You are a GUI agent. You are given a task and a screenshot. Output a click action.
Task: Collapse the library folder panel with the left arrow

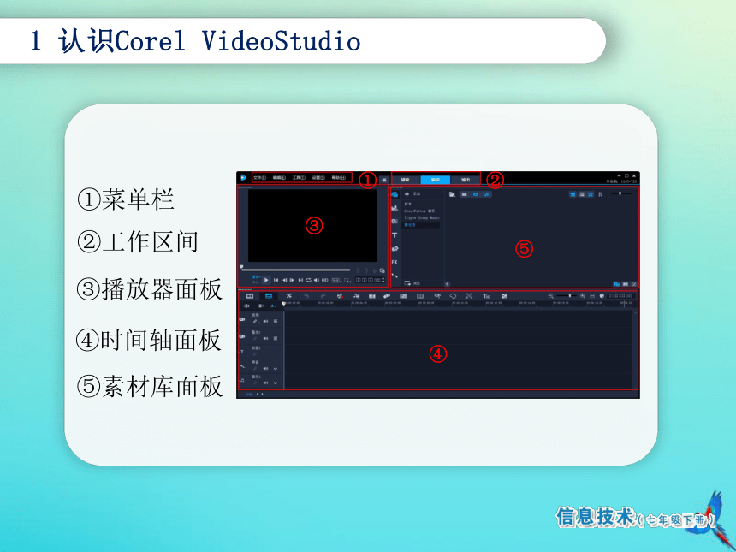coord(447,284)
